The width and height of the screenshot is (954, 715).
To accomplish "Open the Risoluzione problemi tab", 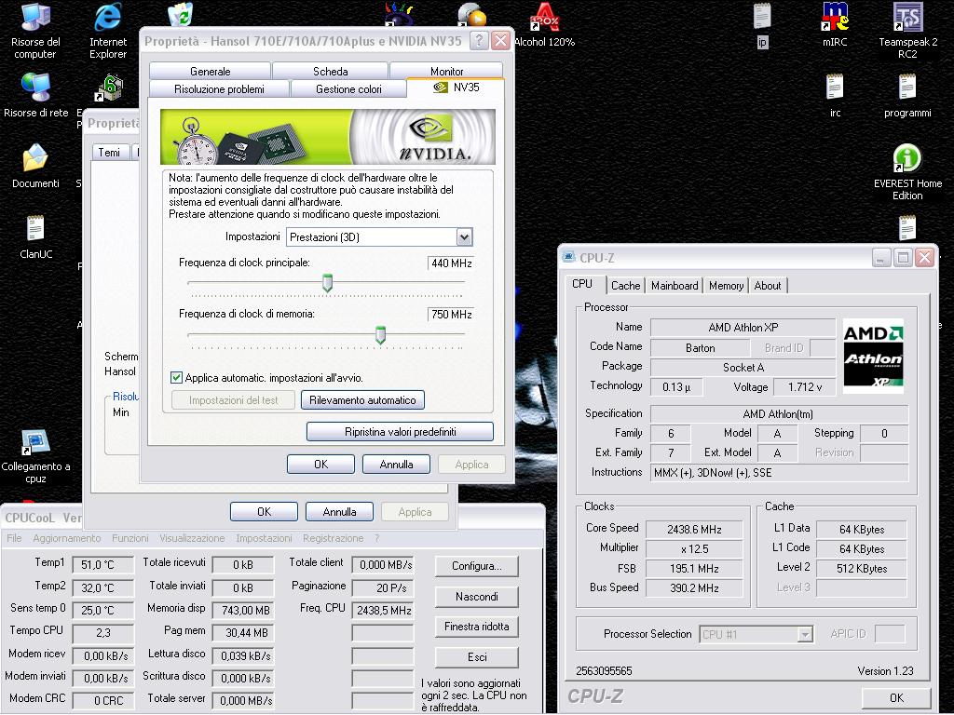I will tap(219, 88).
